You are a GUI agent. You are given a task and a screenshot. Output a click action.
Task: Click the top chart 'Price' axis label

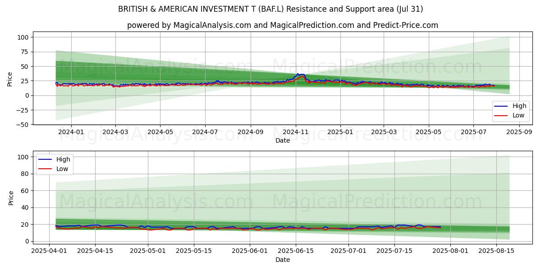click(10, 78)
